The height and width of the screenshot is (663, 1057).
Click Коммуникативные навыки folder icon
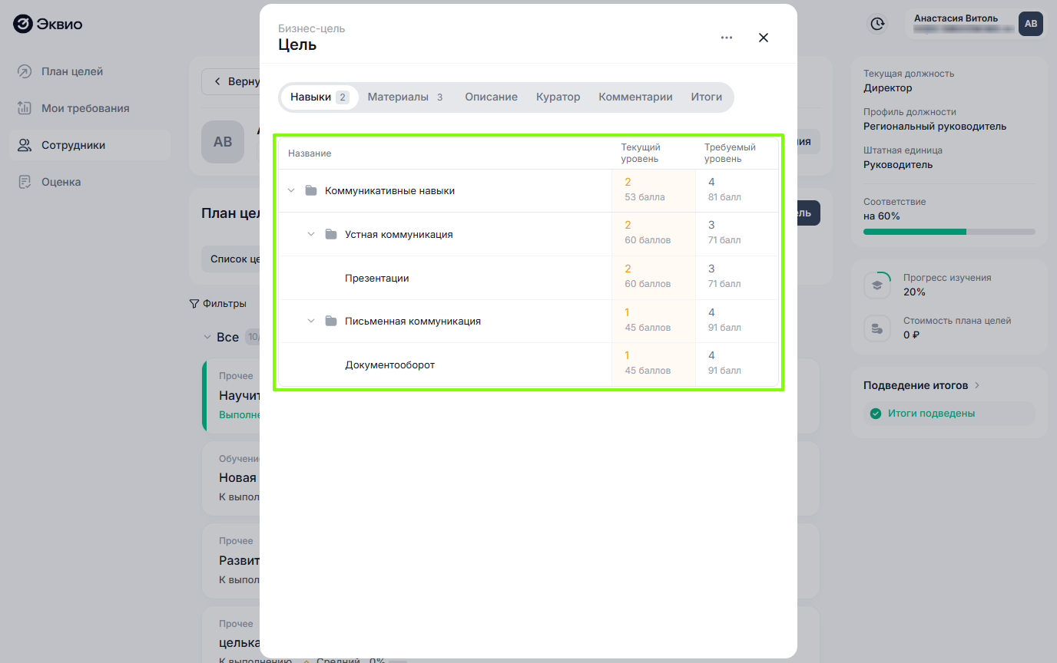coord(311,190)
